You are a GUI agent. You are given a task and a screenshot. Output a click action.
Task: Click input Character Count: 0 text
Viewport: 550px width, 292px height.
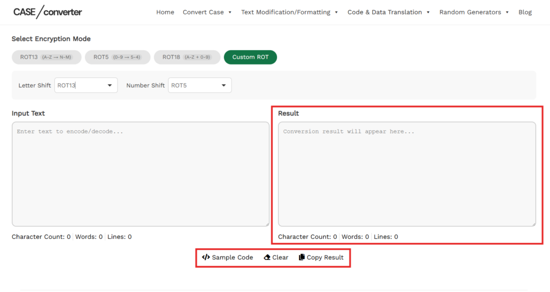pyautogui.click(x=41, y=237)
